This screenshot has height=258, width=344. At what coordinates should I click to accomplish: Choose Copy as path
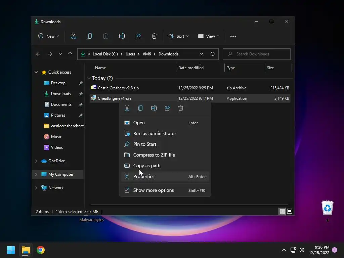pos(165,166)
